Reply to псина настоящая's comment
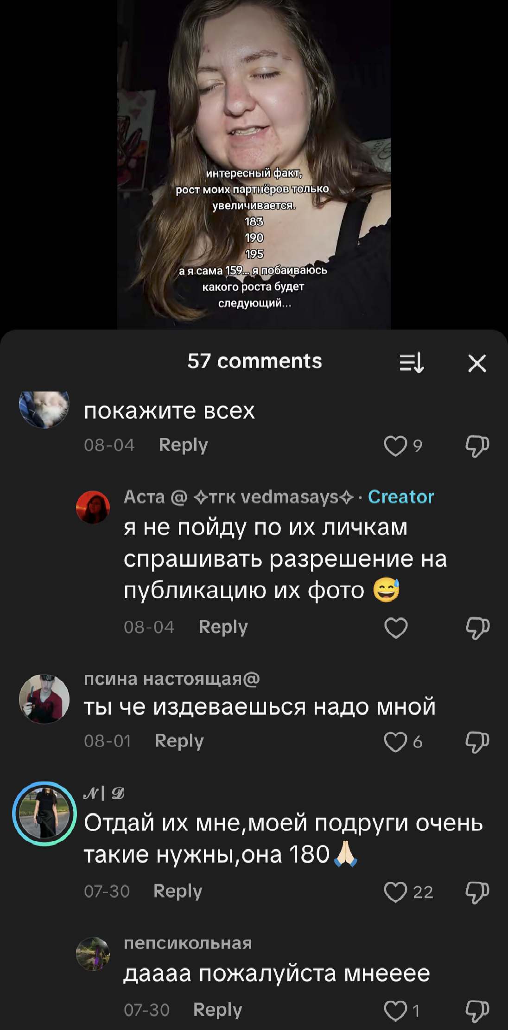The height and width of the screenshot is (1030, 508). pyautogui.click(x=179, y=741)
